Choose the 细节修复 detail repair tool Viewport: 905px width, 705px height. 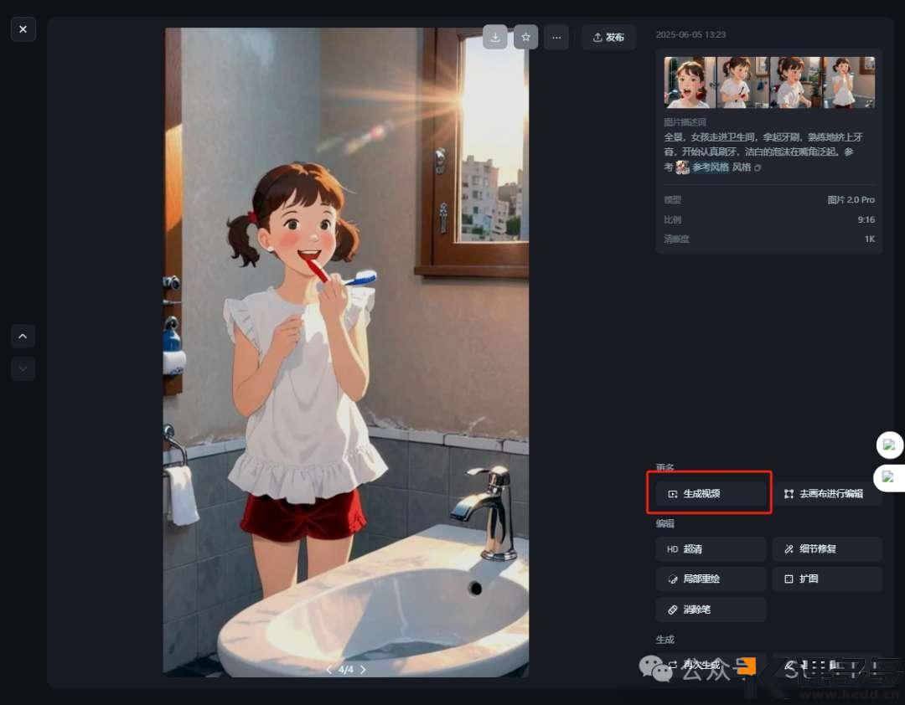pos(826,549)
